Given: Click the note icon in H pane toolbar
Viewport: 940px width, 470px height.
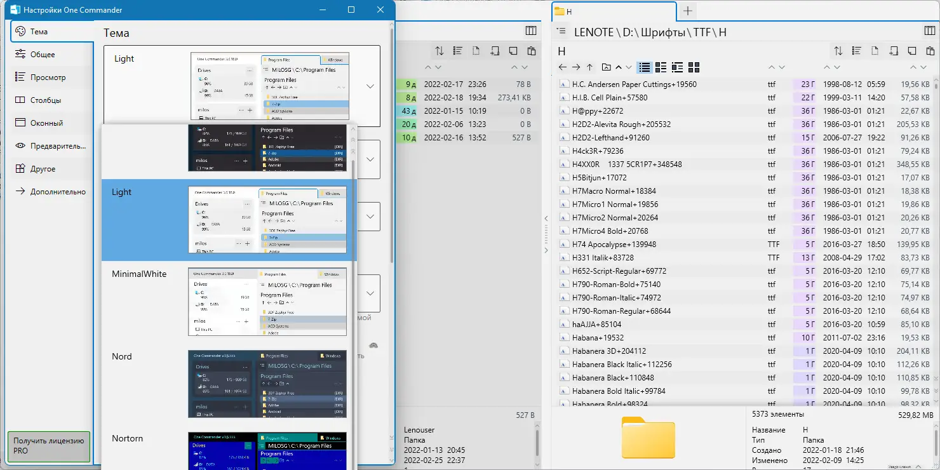Looking at the screenshot, I should tap(912, 51).
